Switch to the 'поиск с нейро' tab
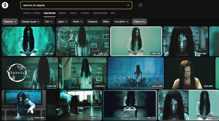The width and height of the screenshot is (219, 121). [32, 13]
